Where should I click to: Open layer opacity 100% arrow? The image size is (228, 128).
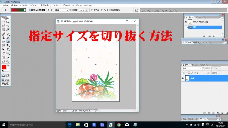tap(219, 68)
